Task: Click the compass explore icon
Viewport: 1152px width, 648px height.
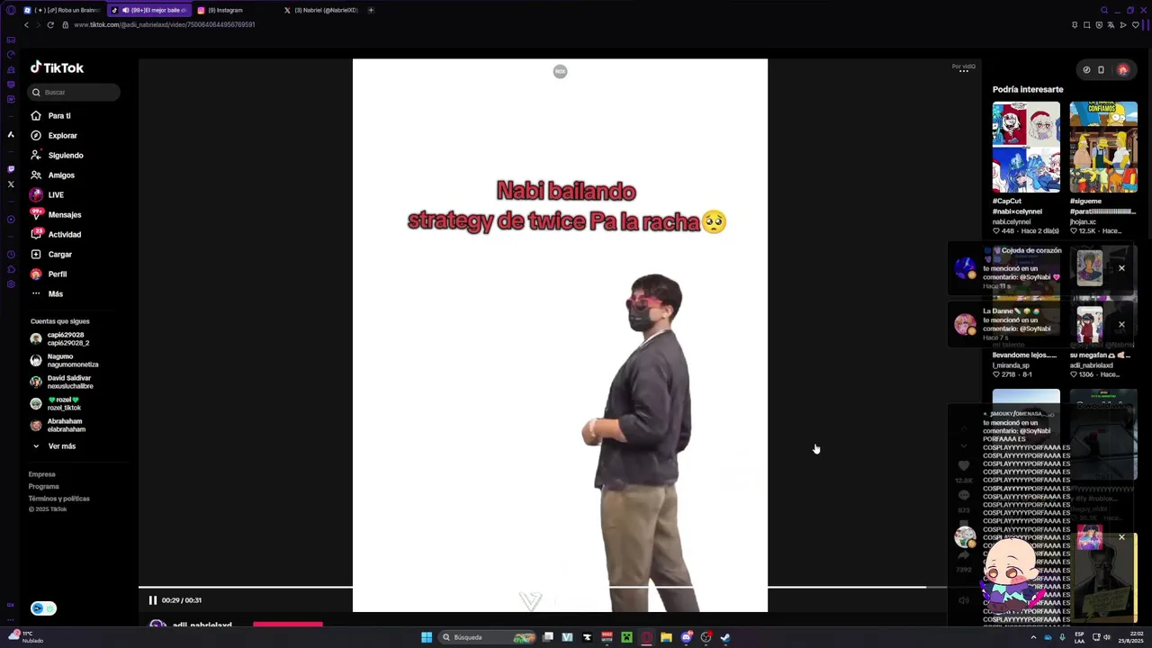Action: [x=1086, y=69]
